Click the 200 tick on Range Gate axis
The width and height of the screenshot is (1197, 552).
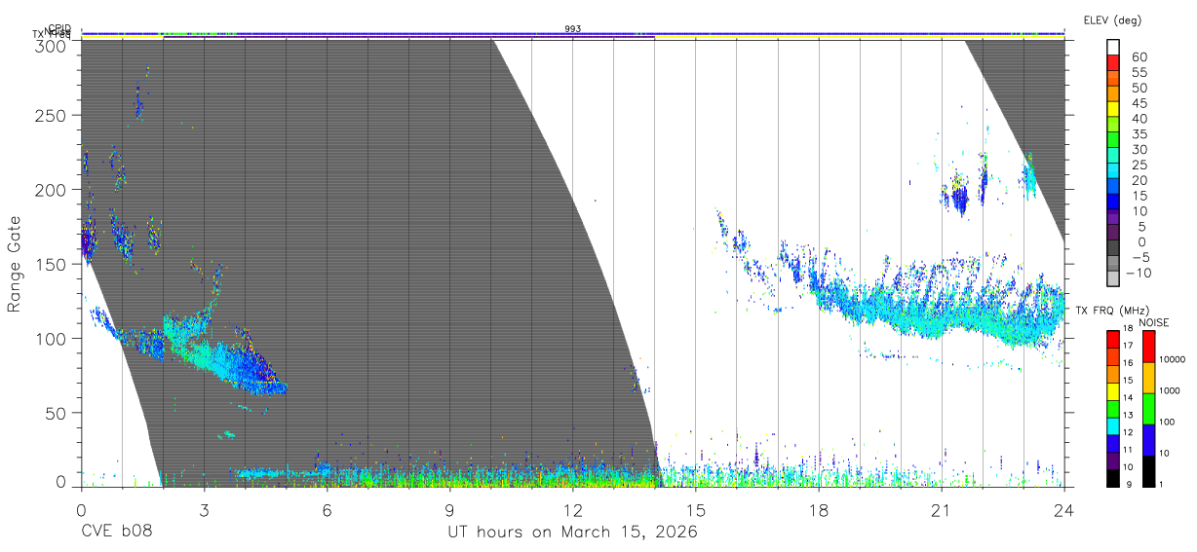point(53,190)
